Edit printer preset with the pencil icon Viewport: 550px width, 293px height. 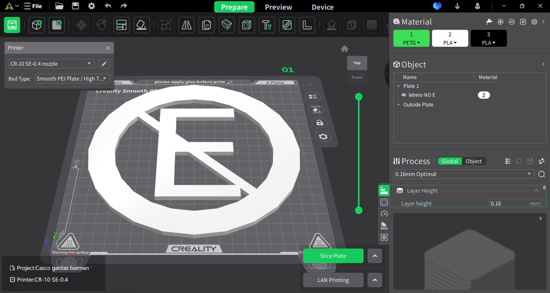point(104,64)
